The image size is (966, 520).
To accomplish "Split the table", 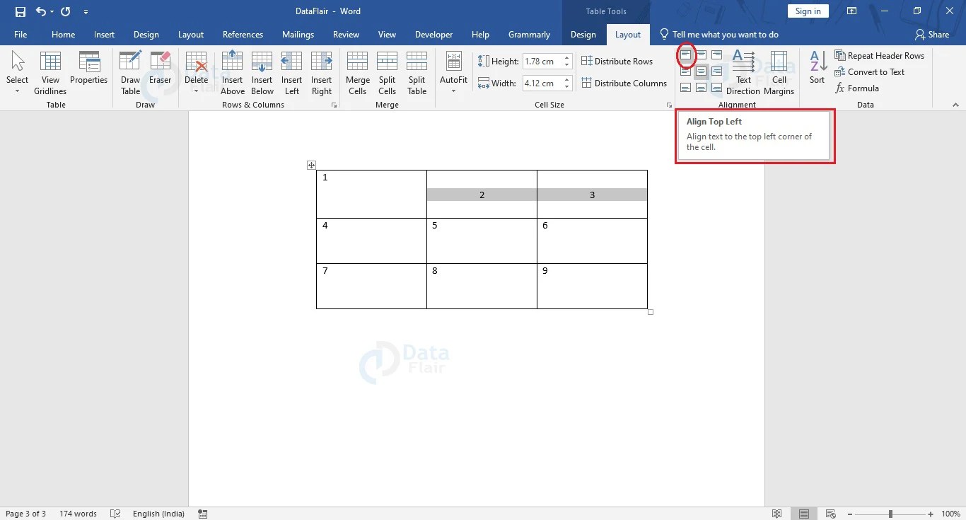I will [x=417, y=71].
